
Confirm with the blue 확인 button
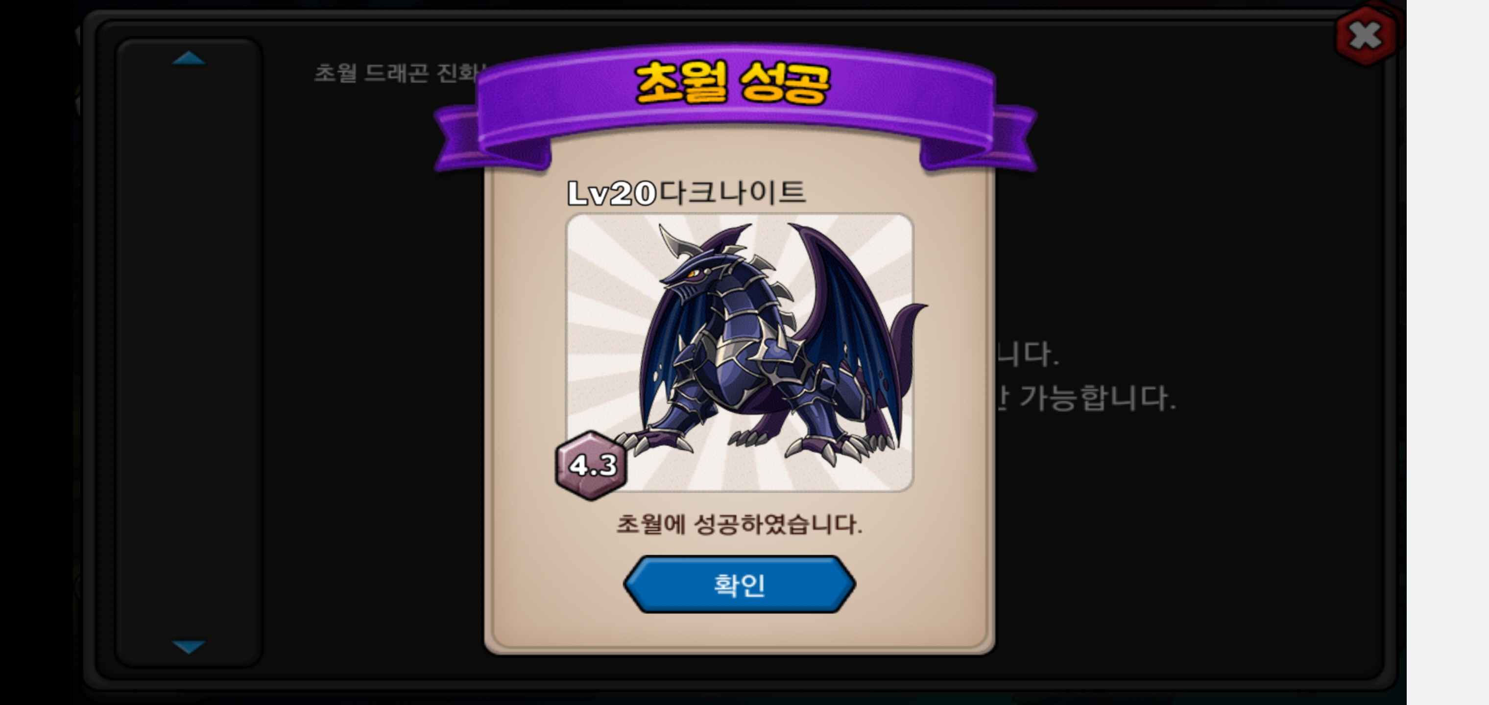(739, 584)
